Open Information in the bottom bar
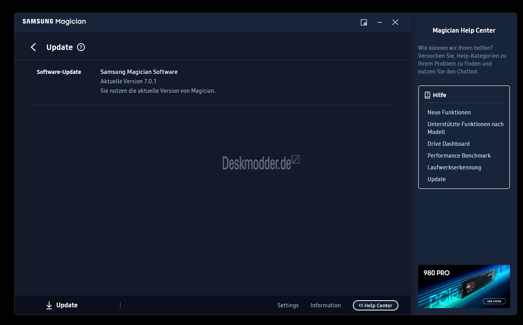 (326, 305)
